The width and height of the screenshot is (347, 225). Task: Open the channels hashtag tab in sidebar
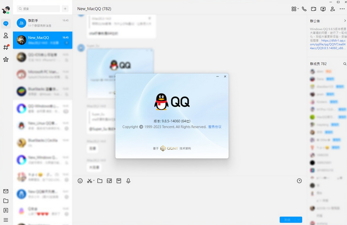coord(6,47)
